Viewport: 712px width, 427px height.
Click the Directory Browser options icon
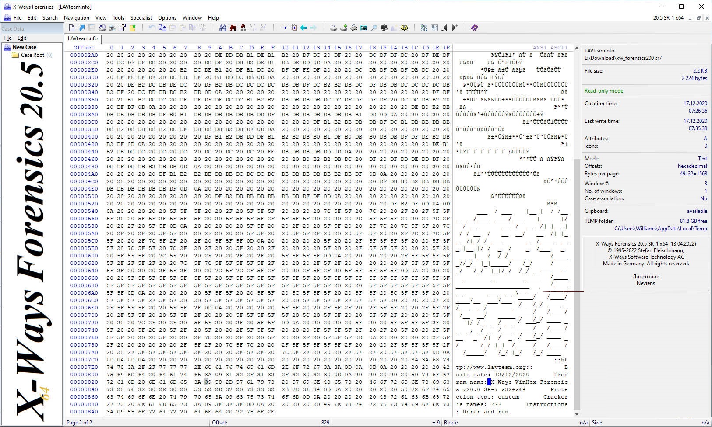424,28
